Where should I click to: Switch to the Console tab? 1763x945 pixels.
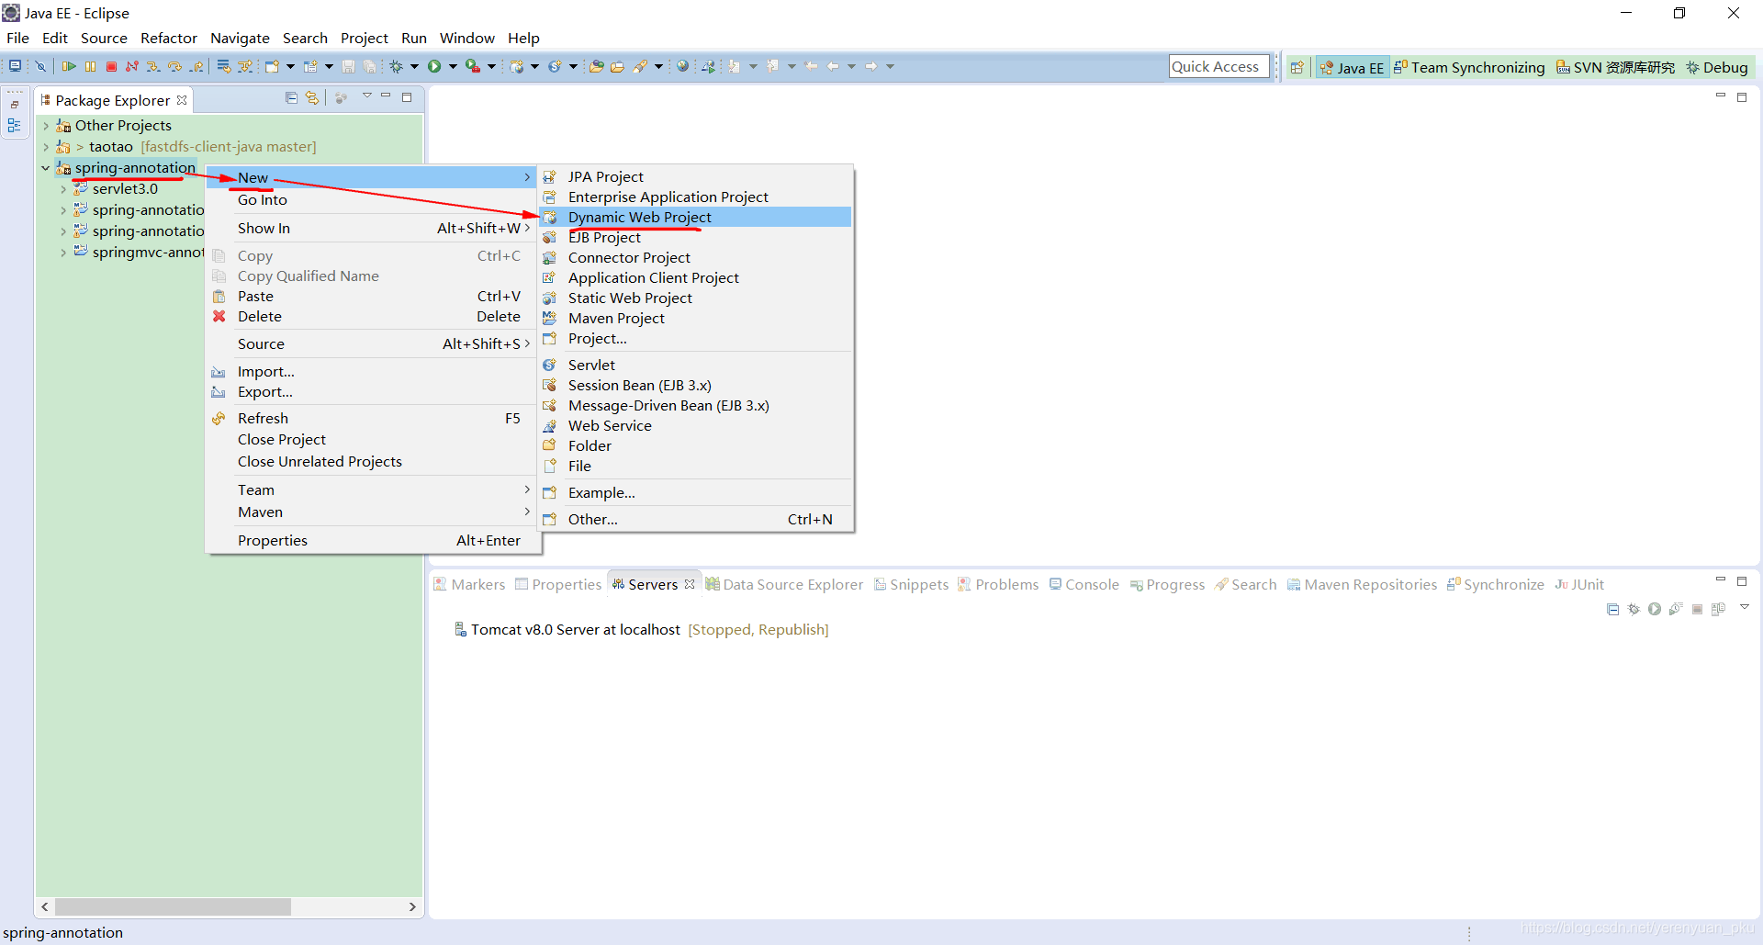(x=1084, y=585)
